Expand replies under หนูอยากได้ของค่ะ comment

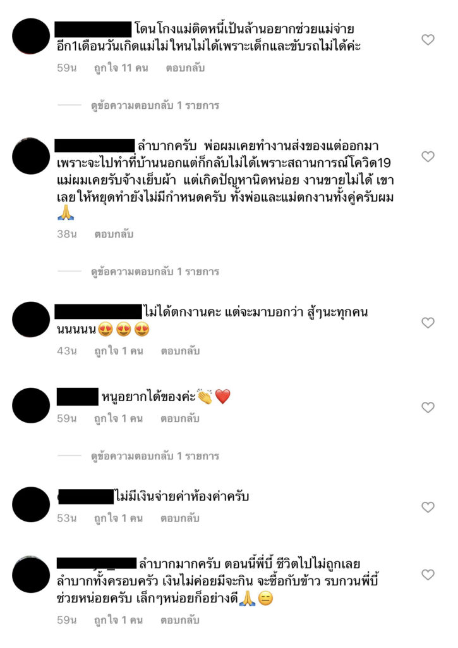coord(155,456)
